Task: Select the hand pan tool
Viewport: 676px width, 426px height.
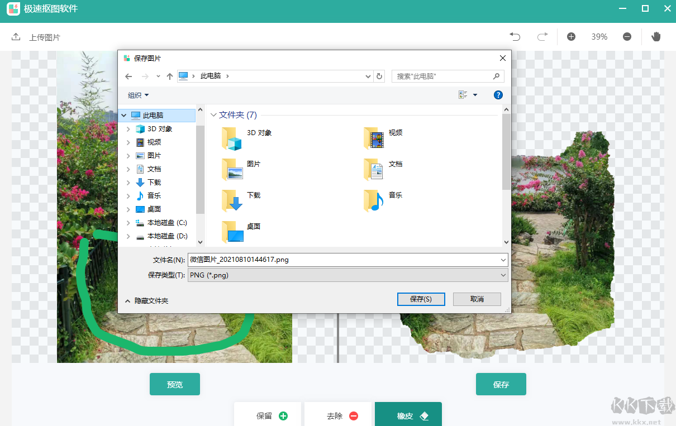Action: (x=656, y=36)
